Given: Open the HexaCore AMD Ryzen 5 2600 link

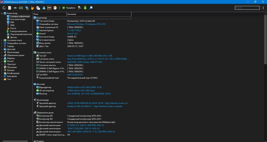Looking at the screenshot, I should (90, 56).
